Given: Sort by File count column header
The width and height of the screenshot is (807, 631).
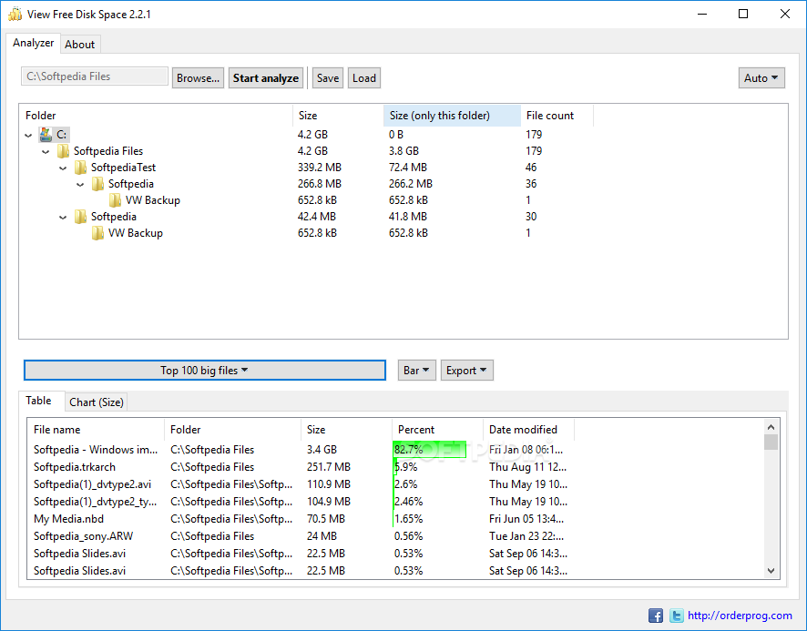Looking at the screenshot, I should pyautogui.click(x=557, y=116).
